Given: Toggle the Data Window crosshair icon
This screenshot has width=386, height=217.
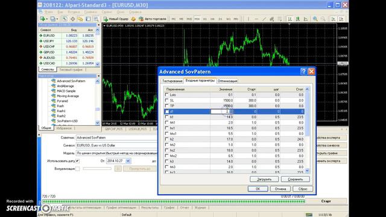Looking at the screenshot, I should click(72, 19).
